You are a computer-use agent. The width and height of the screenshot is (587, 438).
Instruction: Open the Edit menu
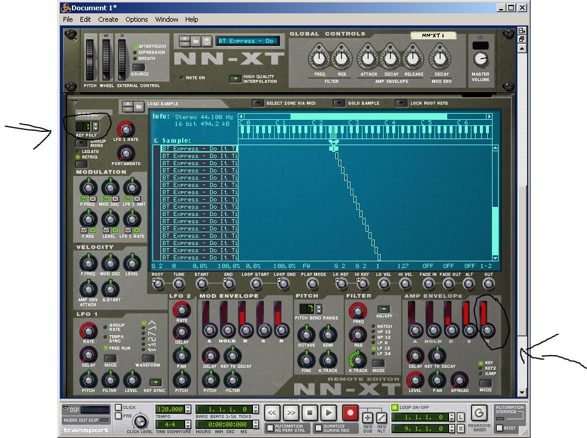point(85,19)
